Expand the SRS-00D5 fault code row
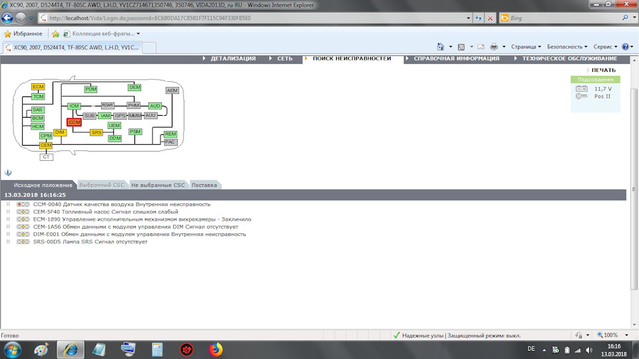 (8, 242)
